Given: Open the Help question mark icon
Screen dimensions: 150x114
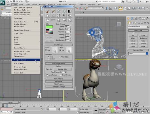Looking at the screenshot, I should (x=138, y=1).
